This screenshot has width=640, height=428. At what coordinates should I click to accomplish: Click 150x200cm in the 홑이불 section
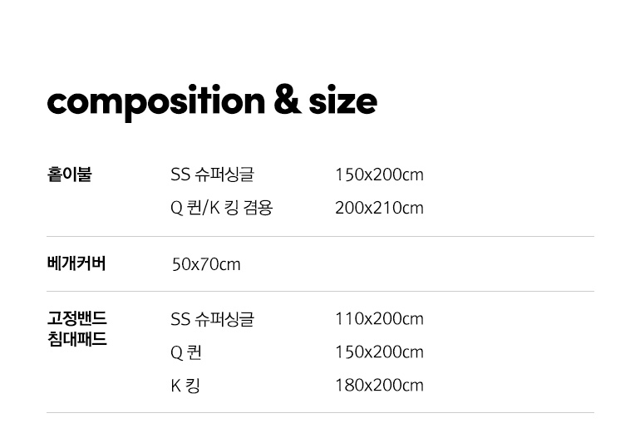pyautogui.click(x=379, y=175)
